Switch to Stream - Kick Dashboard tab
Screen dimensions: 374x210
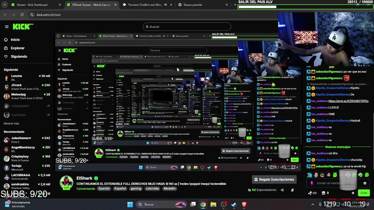(x=35, y=5)
